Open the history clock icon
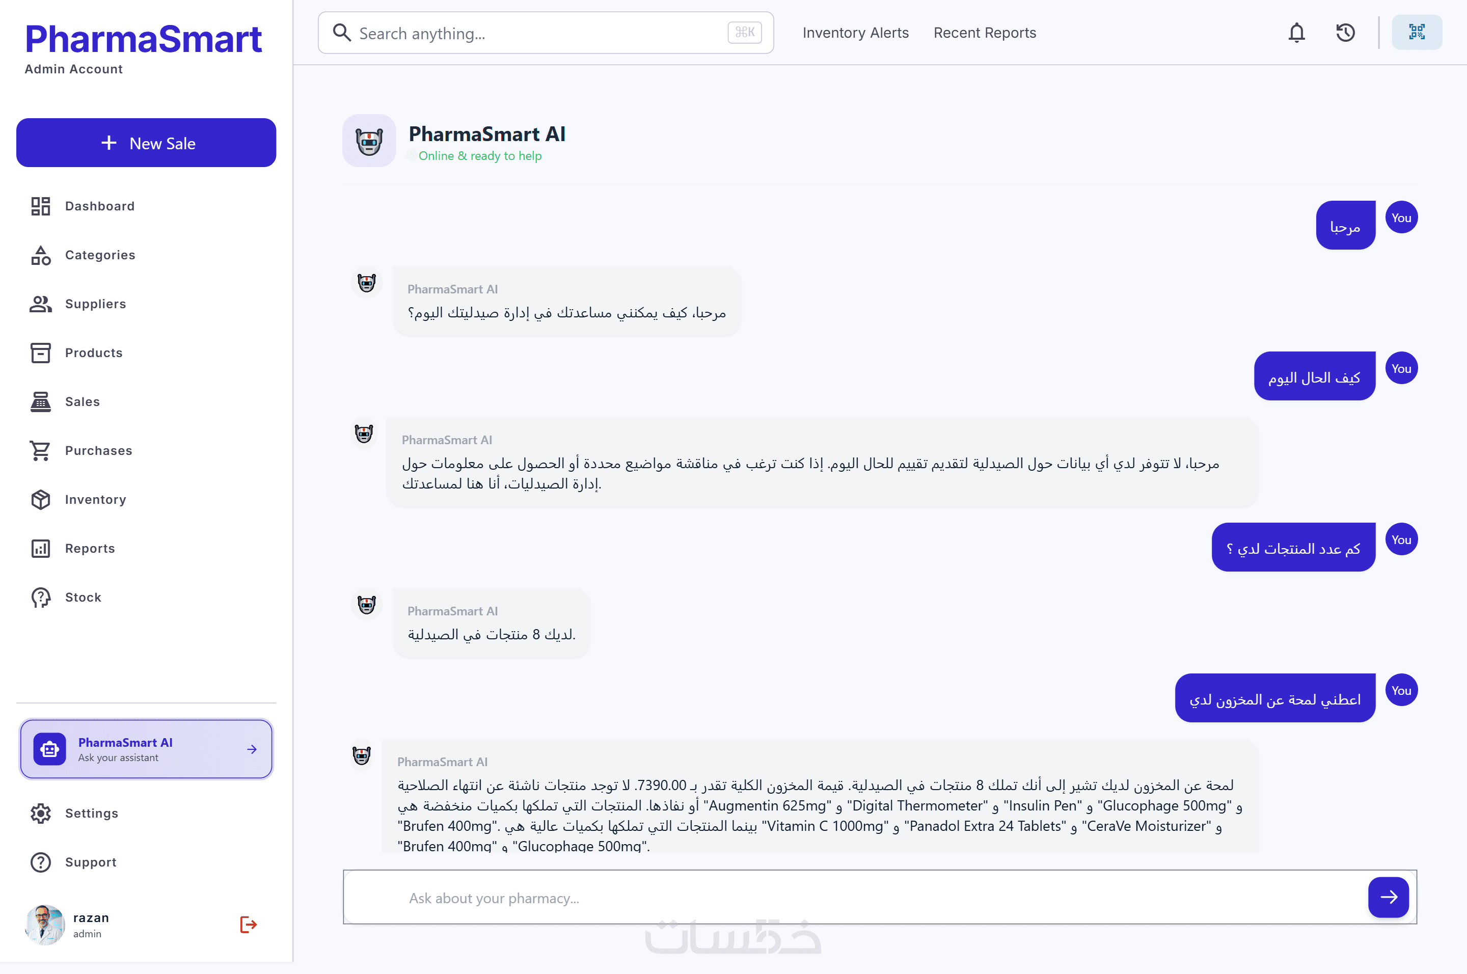This screenshot has height=974, width=1467. (1345, 32)
